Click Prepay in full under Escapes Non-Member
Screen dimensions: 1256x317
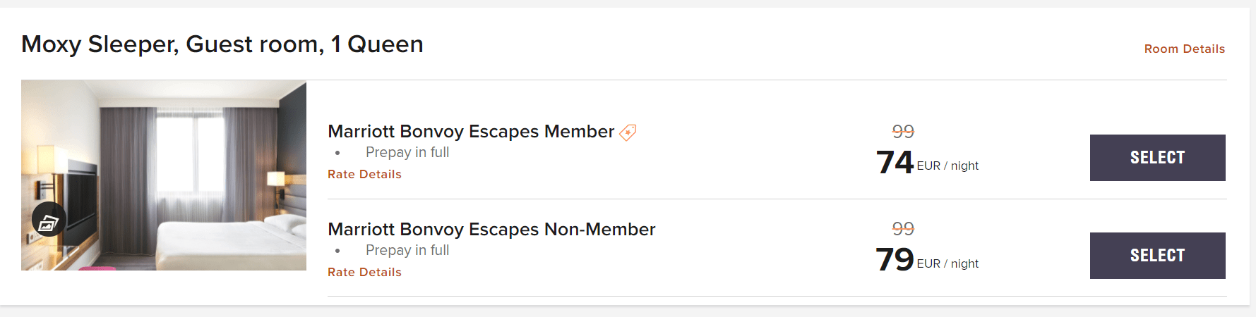click(x=407, y=250)
